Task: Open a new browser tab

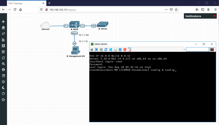Action: coord(49,3)
